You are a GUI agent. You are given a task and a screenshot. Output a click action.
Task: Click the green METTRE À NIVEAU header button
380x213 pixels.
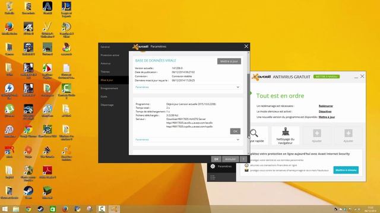pyautogui.click(x=327, y=76)
